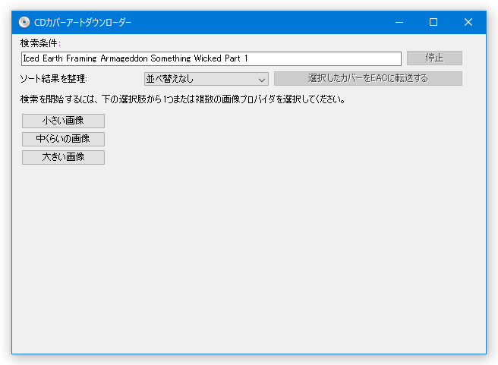Image resolution: width=498 pixels, height=365 pixels.
Task: Click the 検索を開始するには instruction text
Action: [x=183, y=99]
